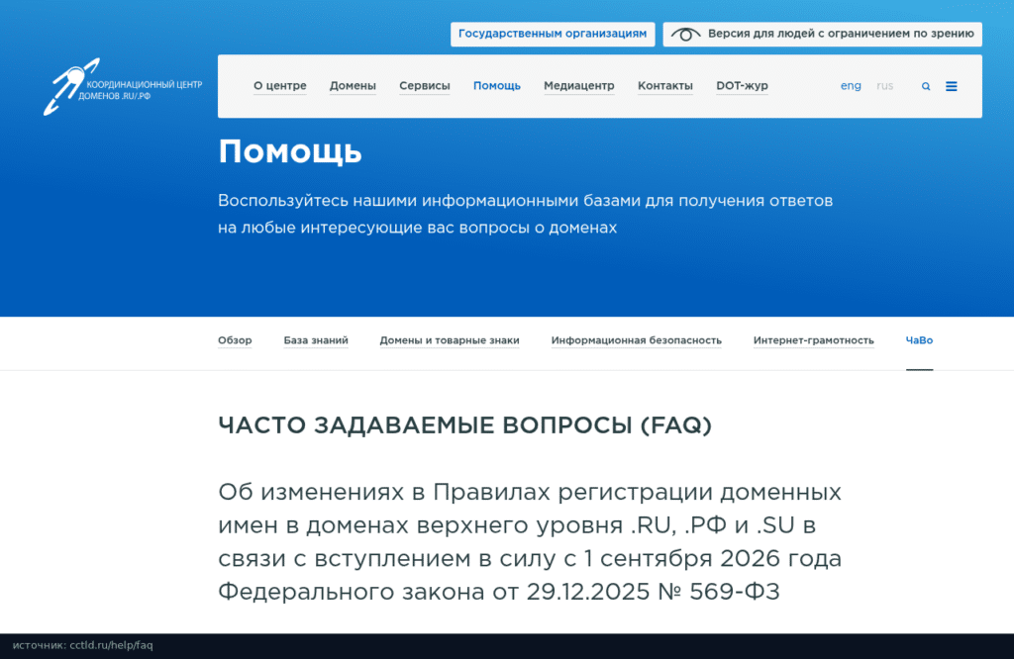Switch to Версия для людей с ограничением по зрению
This screenshot has height=659, width=1014.
pos(822,34)
